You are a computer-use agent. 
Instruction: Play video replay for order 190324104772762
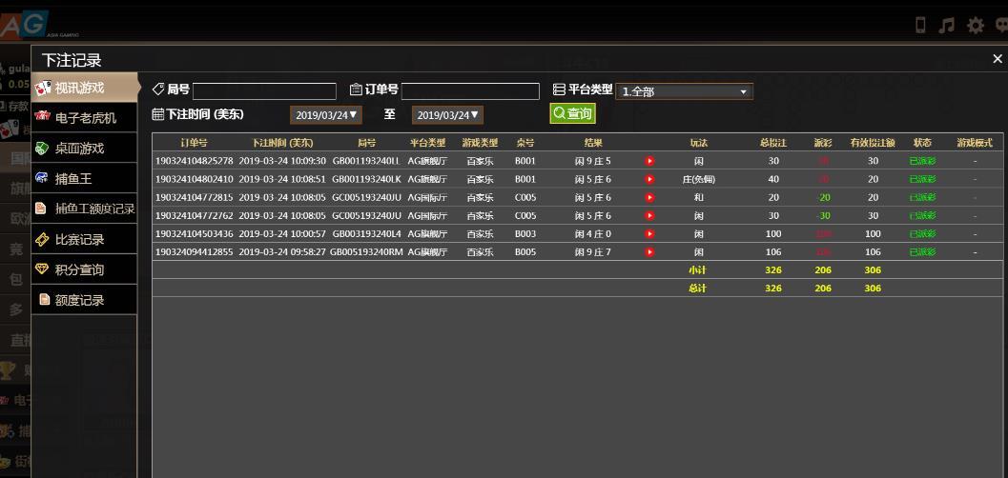(649, 215)
